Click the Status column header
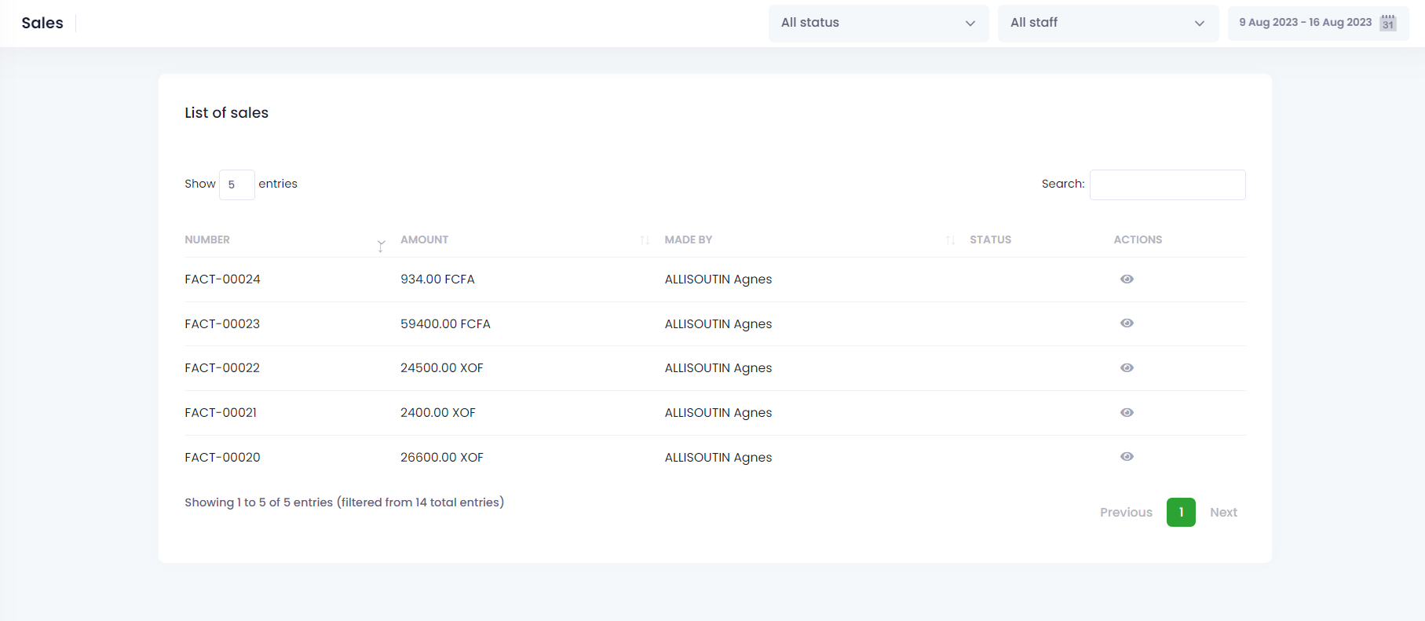 point(990,240)
